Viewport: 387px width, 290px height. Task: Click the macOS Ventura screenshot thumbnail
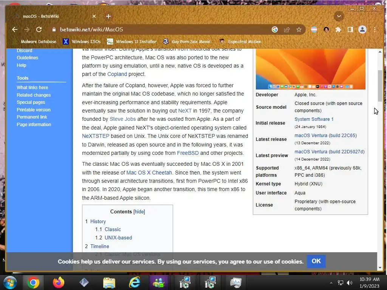pyautogui.click(x=311, y=69)
